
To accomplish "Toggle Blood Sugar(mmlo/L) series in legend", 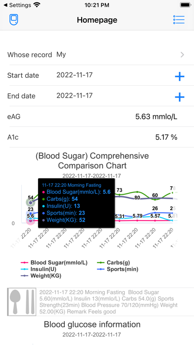I will coord(54,263).
